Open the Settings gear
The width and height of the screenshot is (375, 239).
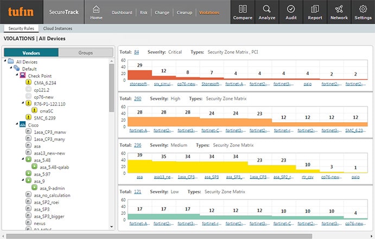pyautogui.click(x=363, y=12)
